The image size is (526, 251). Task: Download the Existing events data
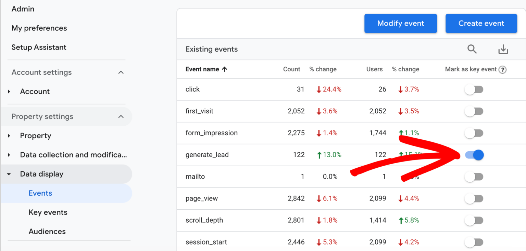click(503, 49)
